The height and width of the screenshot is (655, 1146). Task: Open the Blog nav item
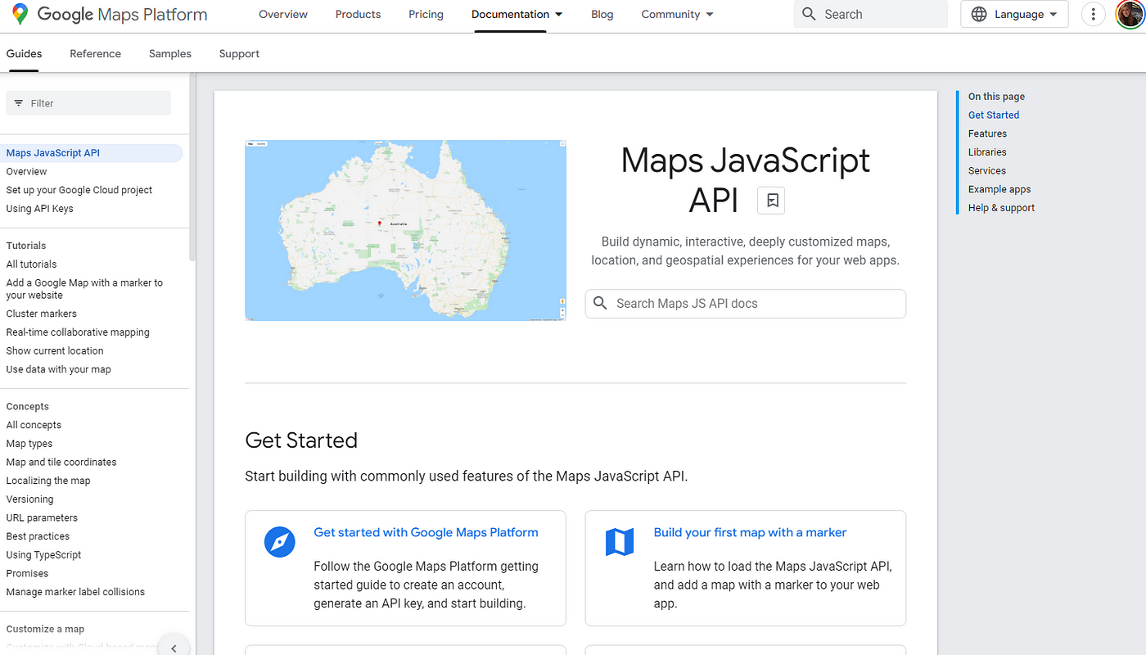click(602, 15)
